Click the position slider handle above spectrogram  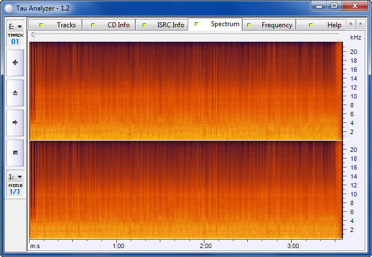click(x=33, y=35)
